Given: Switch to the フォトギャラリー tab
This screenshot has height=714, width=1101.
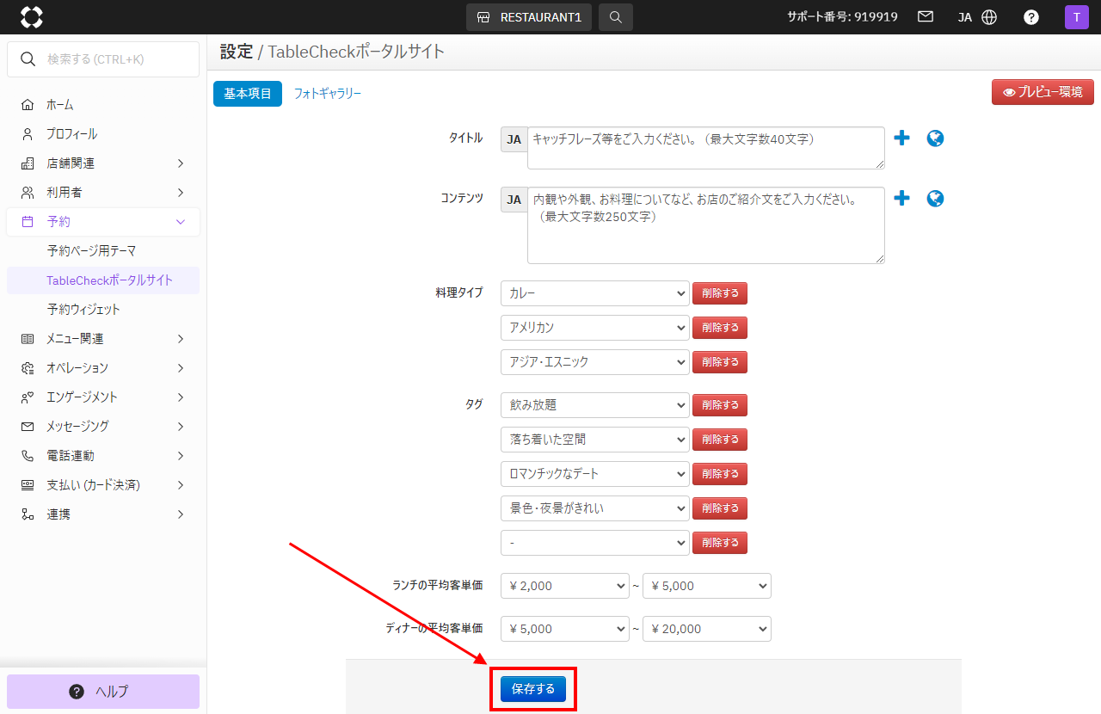Looking at the screenshot, I should [x=328, y=93].
